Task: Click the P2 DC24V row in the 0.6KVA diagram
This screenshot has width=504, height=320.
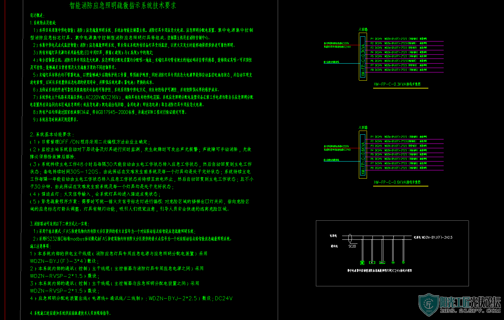Action: pyautogui.click(x=399, y=141)
